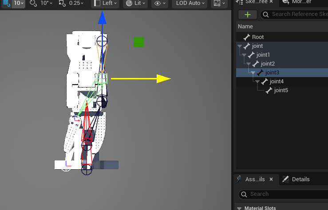
Task: Collapse the joint bone expander arrow
Action: pyautogui.click(x=240, y=46)
